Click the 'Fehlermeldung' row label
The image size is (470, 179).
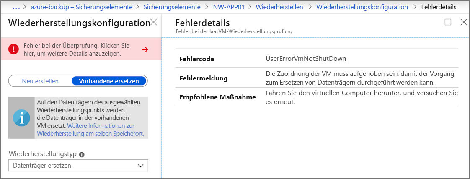[x=203, y=78]
